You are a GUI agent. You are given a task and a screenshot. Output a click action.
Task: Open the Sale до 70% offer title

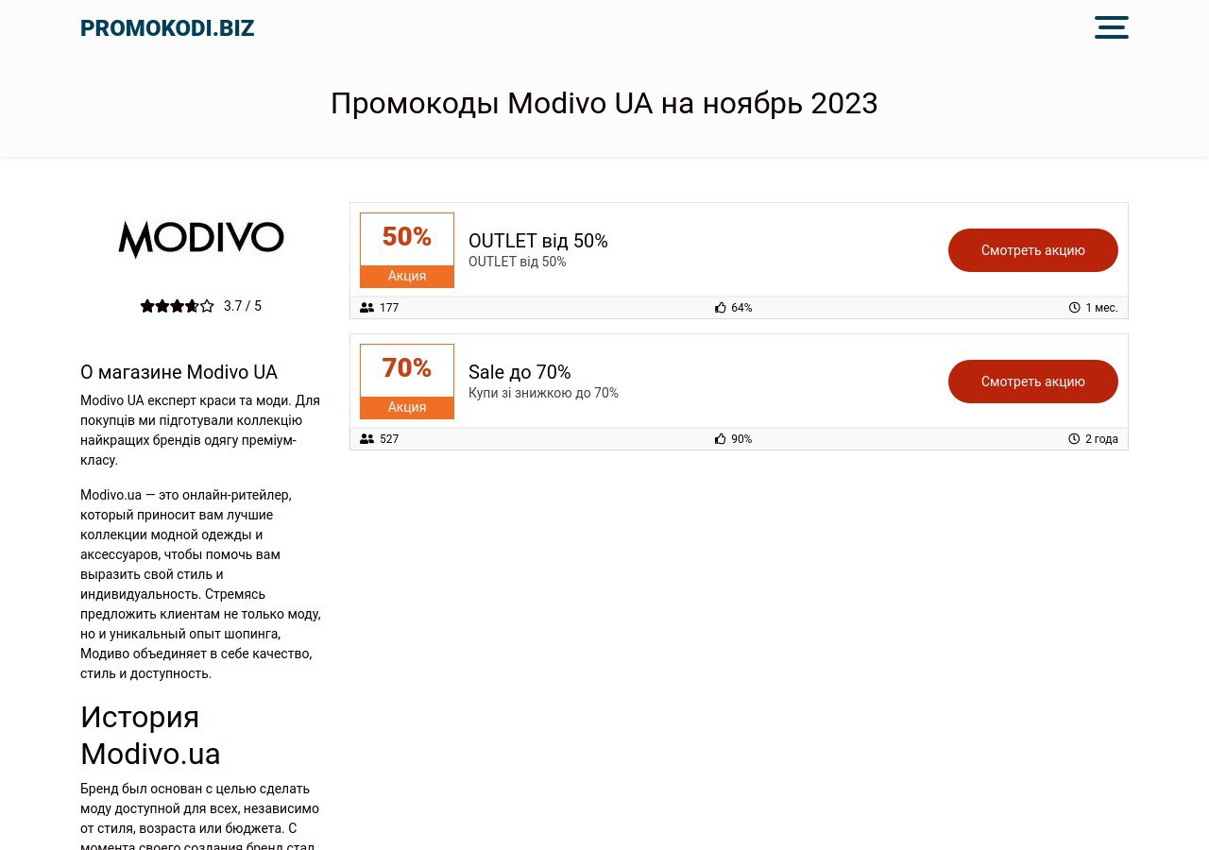pyautogui.click(x=519, y=372)
